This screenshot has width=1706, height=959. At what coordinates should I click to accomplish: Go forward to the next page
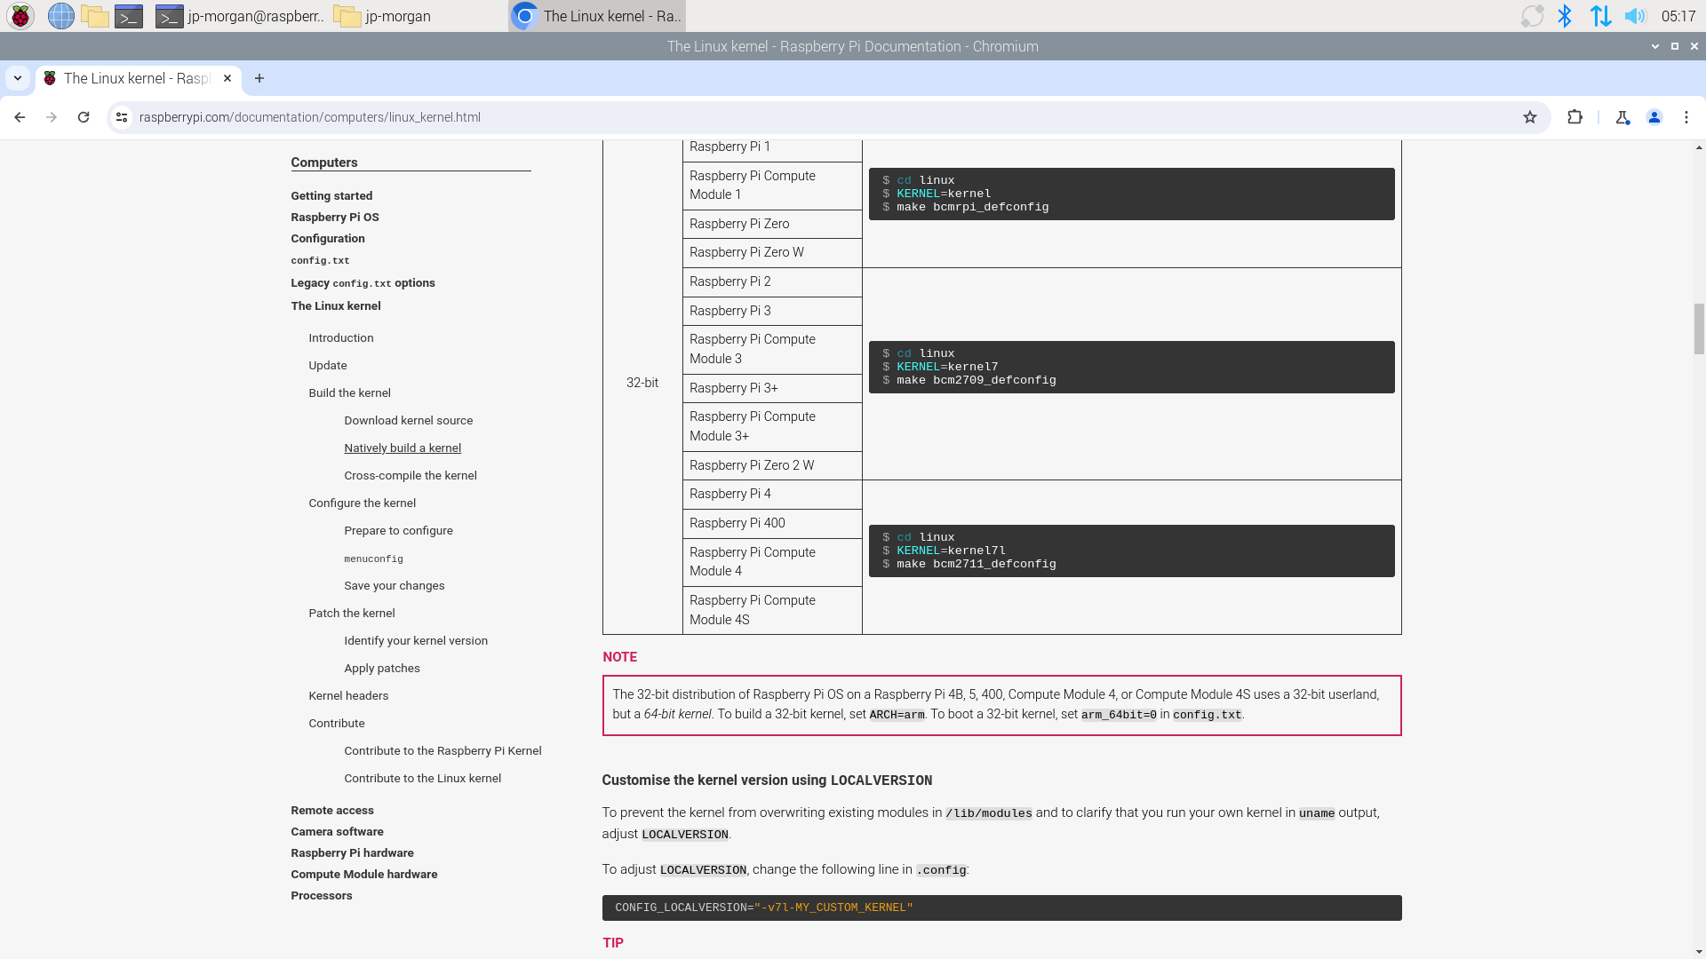52,117
